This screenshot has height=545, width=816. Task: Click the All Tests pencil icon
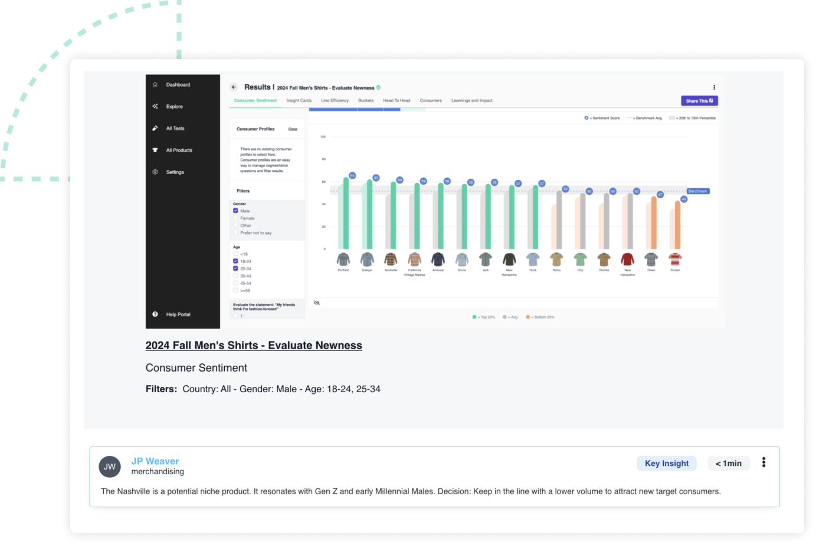[155, 128]
